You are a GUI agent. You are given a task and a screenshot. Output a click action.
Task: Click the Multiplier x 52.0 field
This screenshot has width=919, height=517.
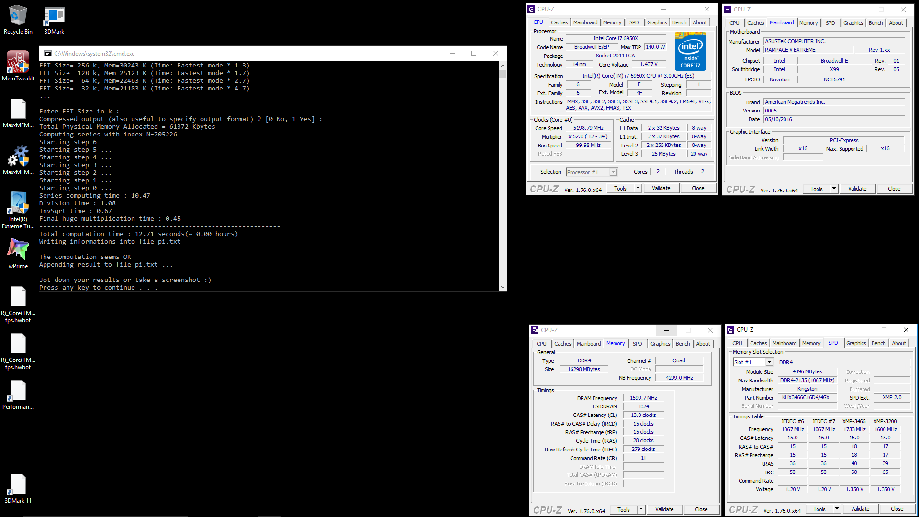click(x=588, y=137)
